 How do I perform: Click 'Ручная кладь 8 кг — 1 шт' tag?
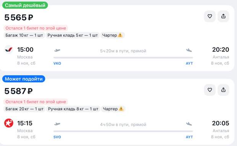point(73,109)
